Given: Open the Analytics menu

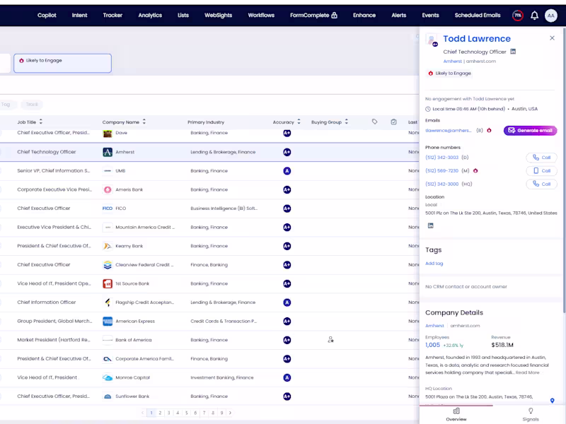Looking at the screenshot, I should click(150, 15).
